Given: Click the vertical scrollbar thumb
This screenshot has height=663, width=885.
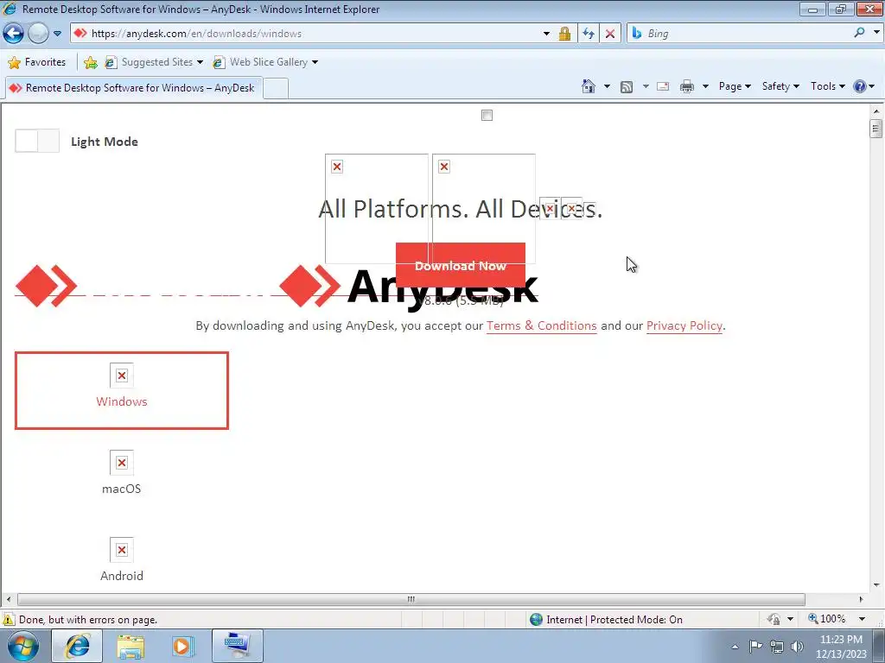Looking at the screenshot, I should point(876,129).
